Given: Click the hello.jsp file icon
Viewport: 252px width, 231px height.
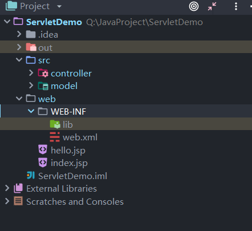Looking at the screenshot, I should [43, 150].
